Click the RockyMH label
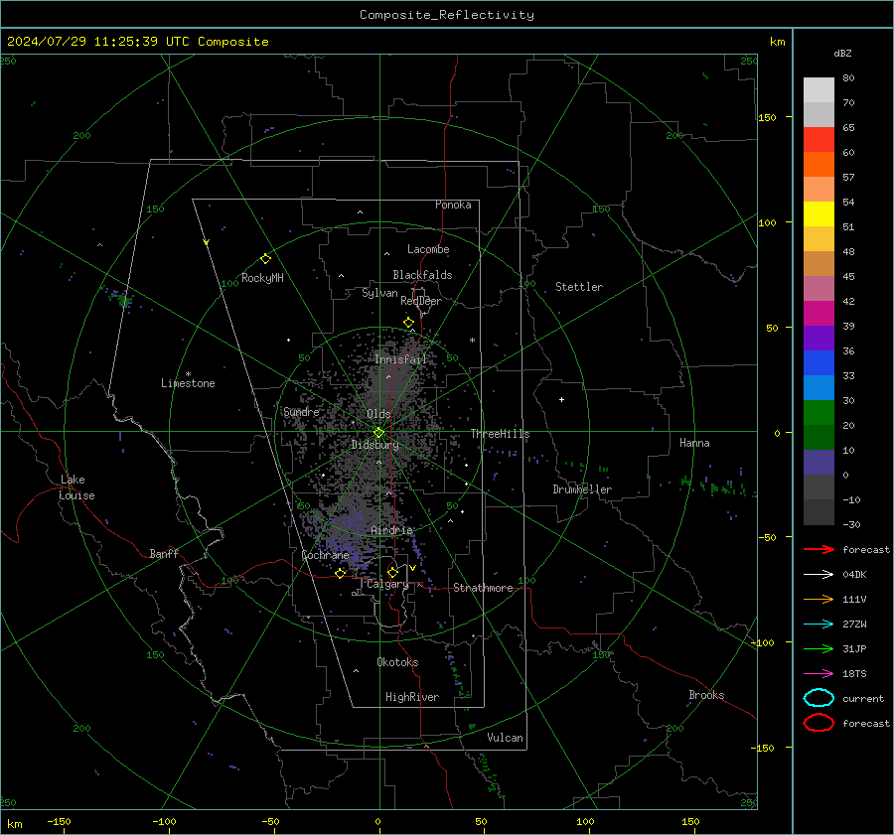The width and height of the screenshot is (894, 835). [x=262, y=278]
